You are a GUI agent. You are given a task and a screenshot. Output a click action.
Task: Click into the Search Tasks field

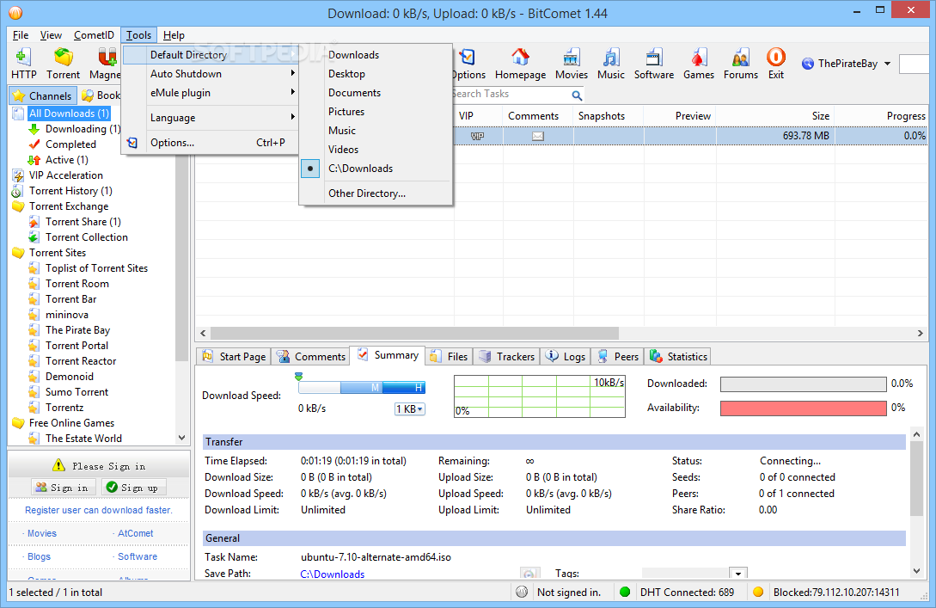coord(511,95)
